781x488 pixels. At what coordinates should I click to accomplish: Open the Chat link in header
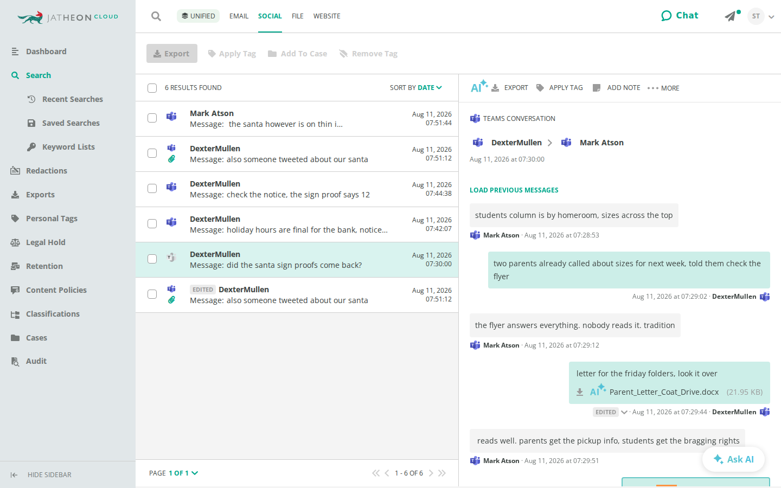[680, 16]
